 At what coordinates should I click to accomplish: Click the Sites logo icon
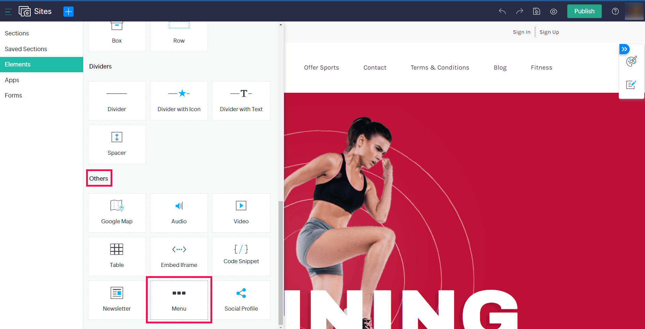(x=25, y=11)
